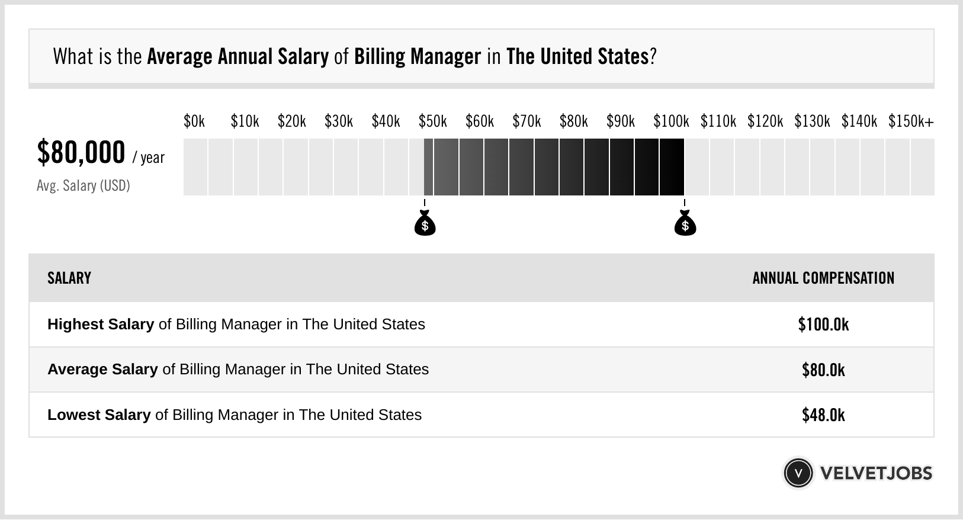Click the $150k+ scale label
963x520 pixels.
[911, 121]
